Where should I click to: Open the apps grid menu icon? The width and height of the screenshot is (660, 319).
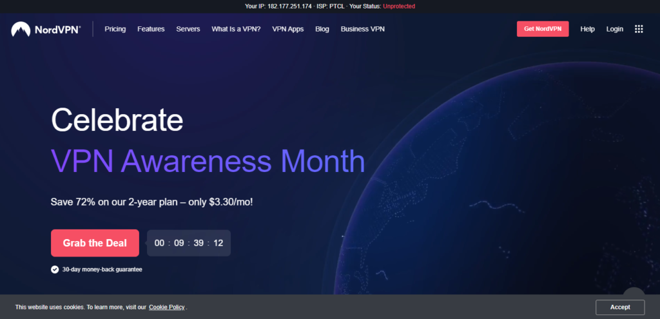click(639, 29)
